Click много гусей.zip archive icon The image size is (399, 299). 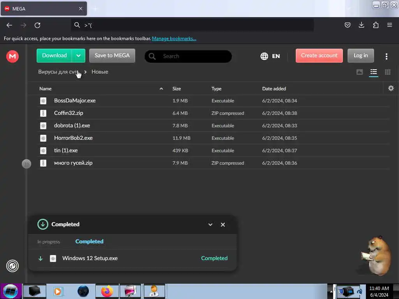tap(43, 163)
